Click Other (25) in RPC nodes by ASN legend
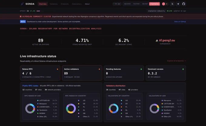Viewport: 206px width, 126px height. click(43, 117)
